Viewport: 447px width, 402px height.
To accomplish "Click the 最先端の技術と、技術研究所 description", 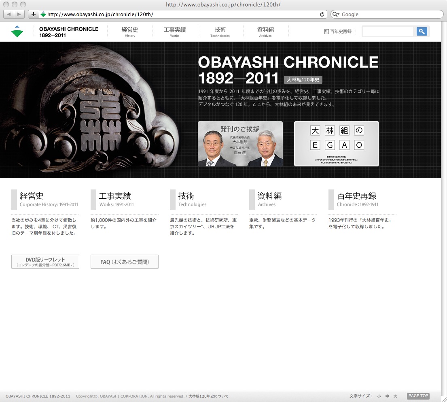I will point(203,227).
